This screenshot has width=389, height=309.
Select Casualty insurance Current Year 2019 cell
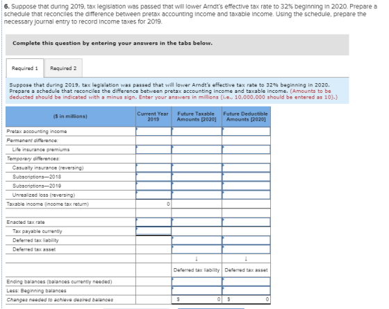click(x=154, y=168)
